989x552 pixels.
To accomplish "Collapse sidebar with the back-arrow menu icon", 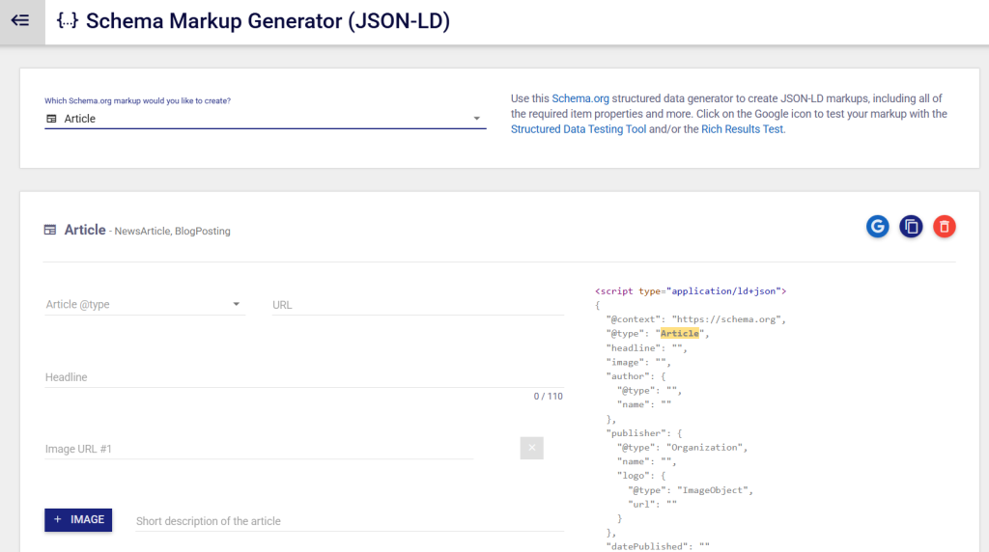I will (20, 21).
